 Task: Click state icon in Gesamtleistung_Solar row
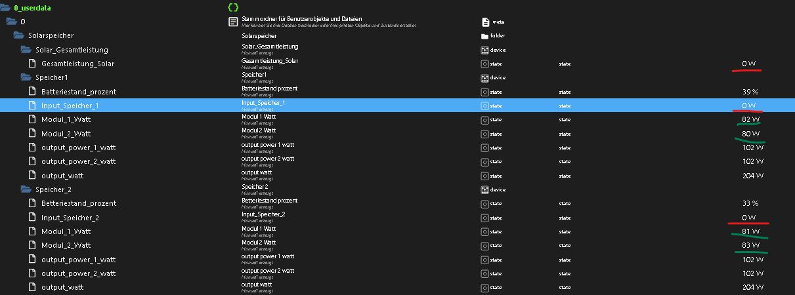pos(485,64)
